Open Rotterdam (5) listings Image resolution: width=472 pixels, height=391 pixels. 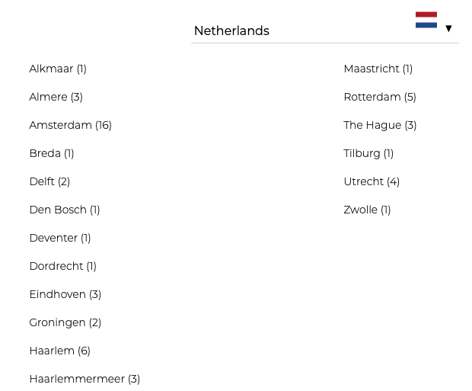click(380, 97)
